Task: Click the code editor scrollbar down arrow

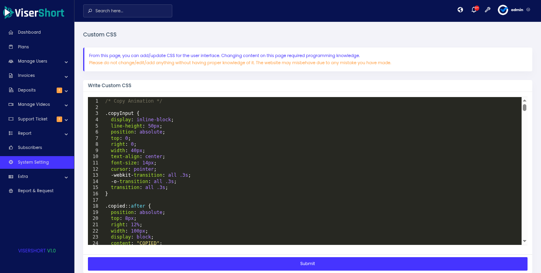Action: point(524,241)
